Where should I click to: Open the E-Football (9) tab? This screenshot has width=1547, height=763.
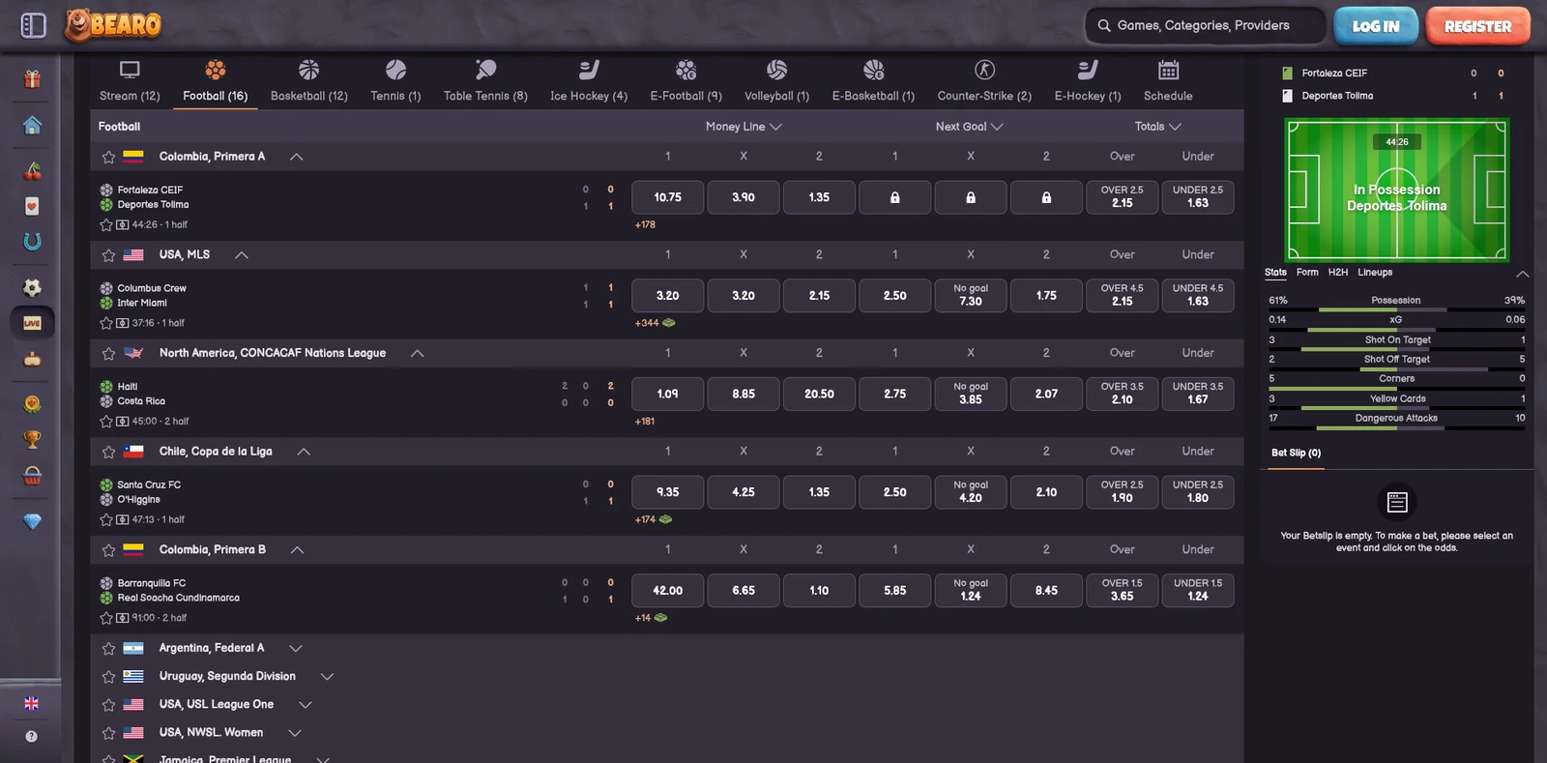click(686, 81)
